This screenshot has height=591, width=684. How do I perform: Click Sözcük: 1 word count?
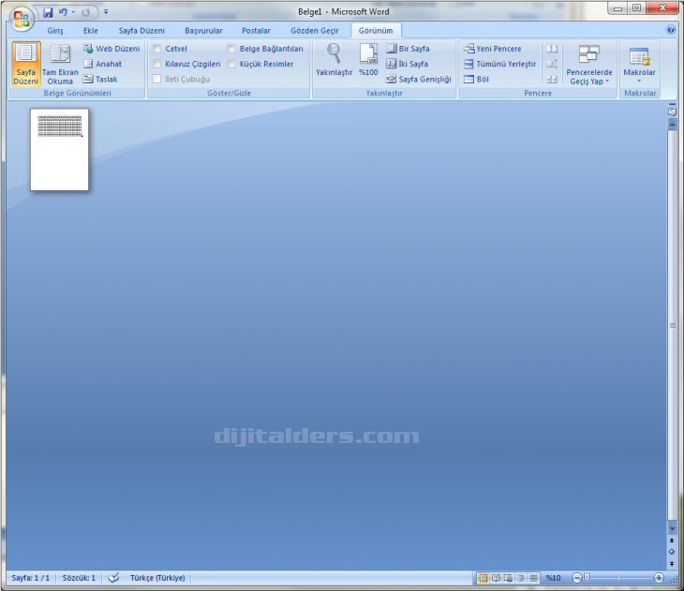(79, 578)
